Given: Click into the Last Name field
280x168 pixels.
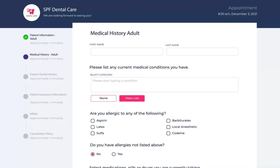Looking at the screenshot, I should click(202, 52).
